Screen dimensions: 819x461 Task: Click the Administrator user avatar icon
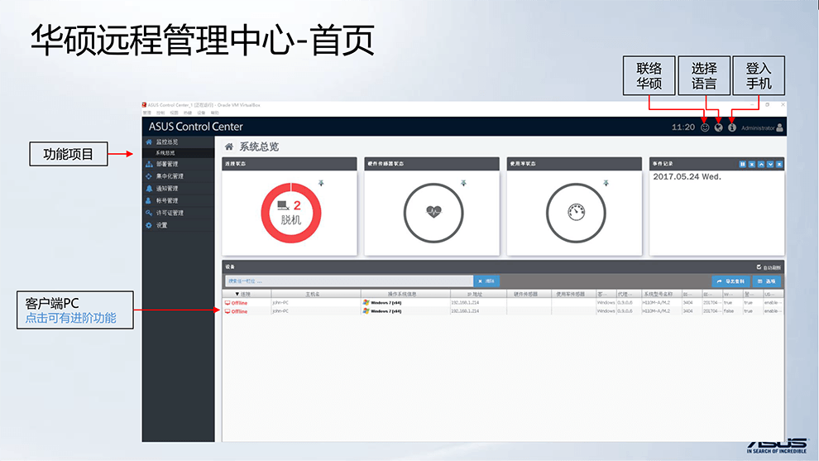(779, 127)
